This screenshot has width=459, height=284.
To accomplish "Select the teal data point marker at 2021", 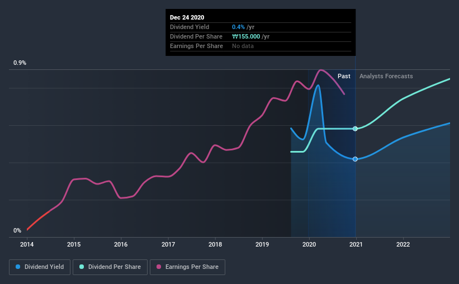I will pos(355,129).
